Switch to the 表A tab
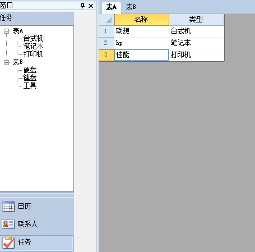Image resolution: width=255 pixels, height=252 pixels. [x=111, y=7]
